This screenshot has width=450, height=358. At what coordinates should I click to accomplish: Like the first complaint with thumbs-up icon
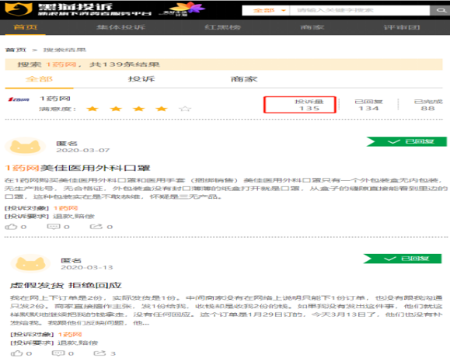pos(11,227)
